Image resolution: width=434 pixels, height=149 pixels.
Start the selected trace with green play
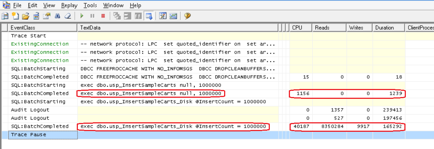tap(82, 16)
